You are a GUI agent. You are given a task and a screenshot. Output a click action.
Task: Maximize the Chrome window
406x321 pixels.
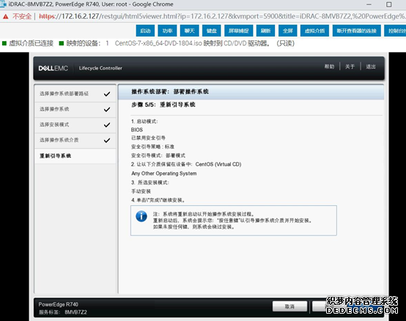(388, 4)
